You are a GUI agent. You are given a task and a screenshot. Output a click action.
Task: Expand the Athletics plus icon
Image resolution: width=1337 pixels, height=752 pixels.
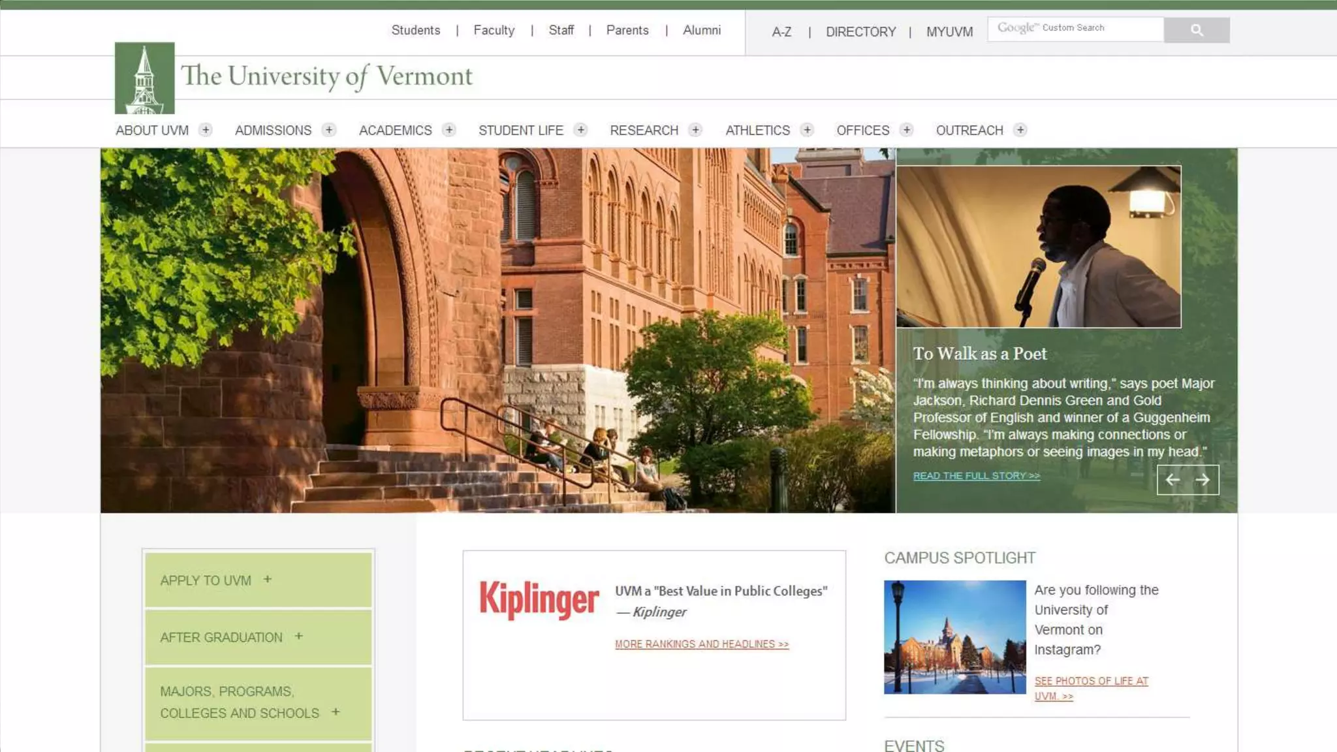[x=807, y=130]
